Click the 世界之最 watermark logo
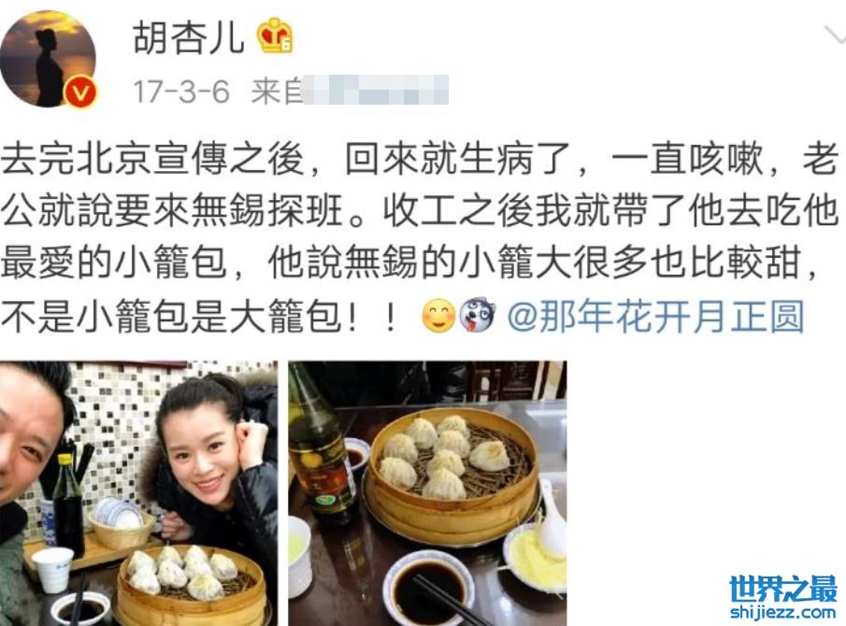This screenshot has height=626, width=846. (x=782, y=589)
